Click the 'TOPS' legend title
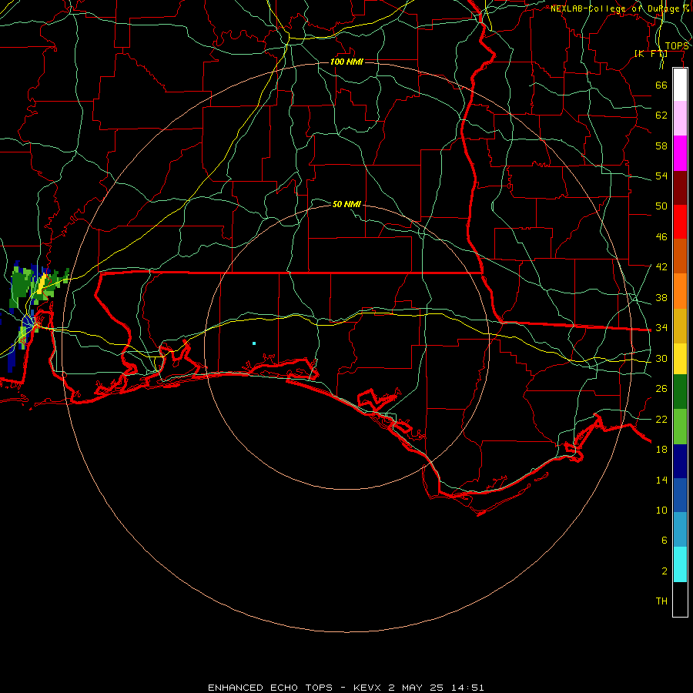The width and height of the screenshot is (693, 693). point(677,46)
